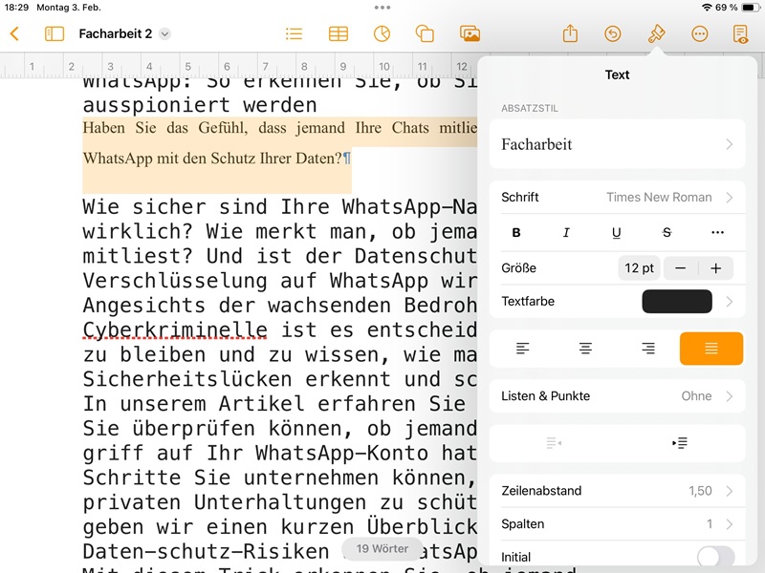Open the Schrift font picker
Screen dimensions: 765x573
[617, 198]
